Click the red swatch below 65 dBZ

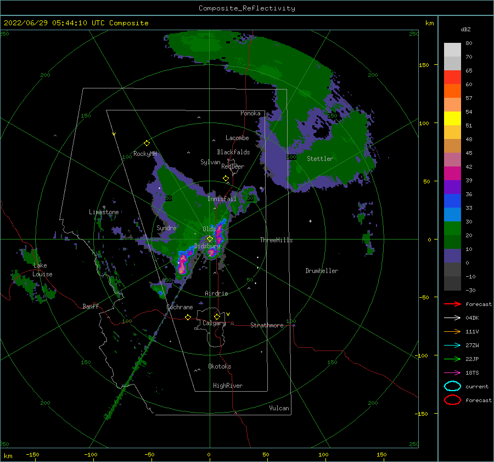point(452,77)
